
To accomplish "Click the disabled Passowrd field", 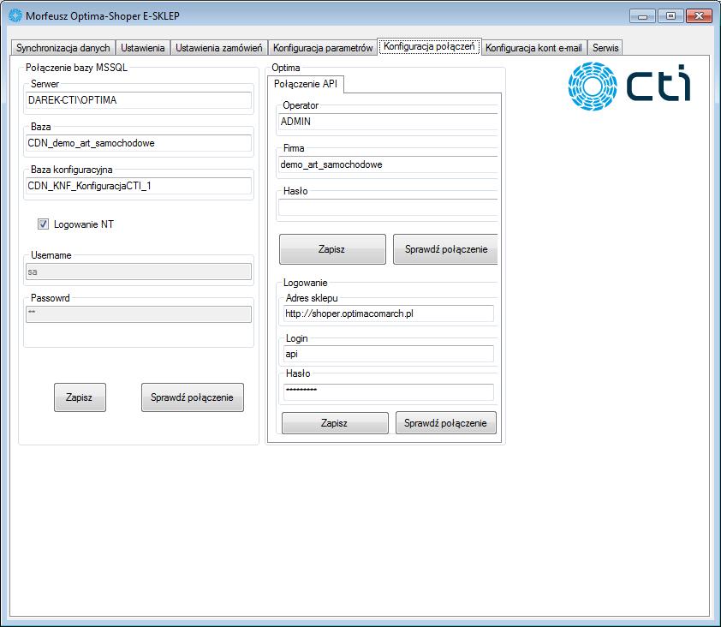I will click(139, 314).
